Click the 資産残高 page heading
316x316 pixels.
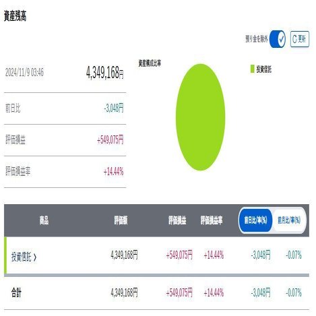15,16
